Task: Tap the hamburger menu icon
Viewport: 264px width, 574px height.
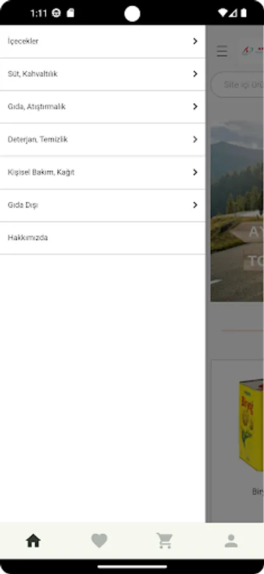Action: (x=222, y=51)
